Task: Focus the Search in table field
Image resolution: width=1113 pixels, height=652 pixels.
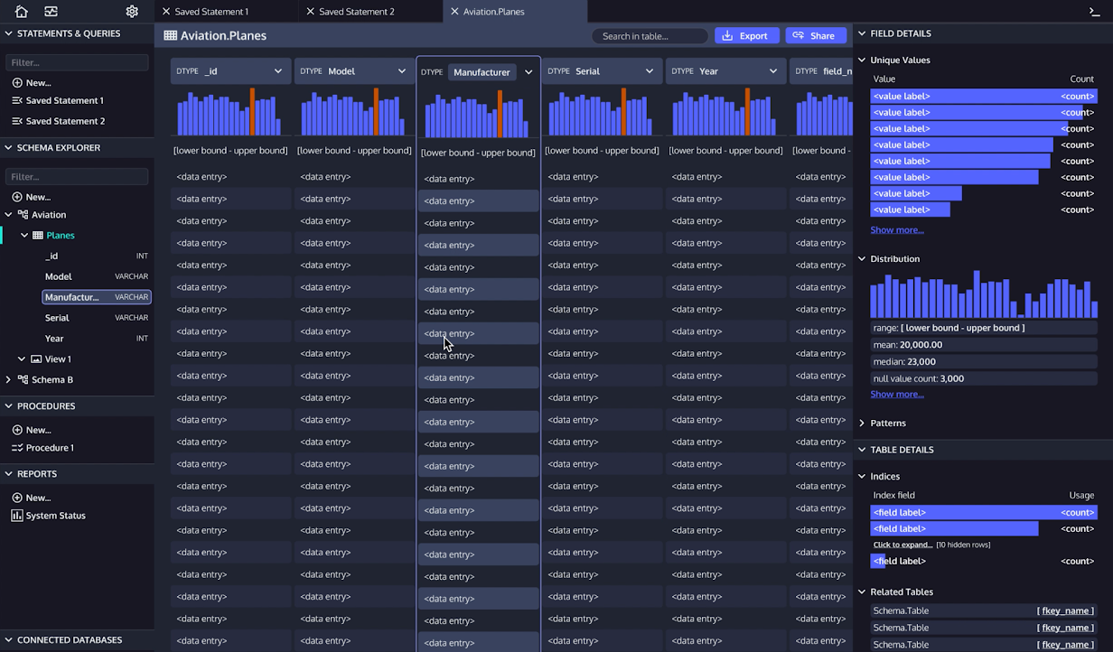Action: (x=650, y=36)
